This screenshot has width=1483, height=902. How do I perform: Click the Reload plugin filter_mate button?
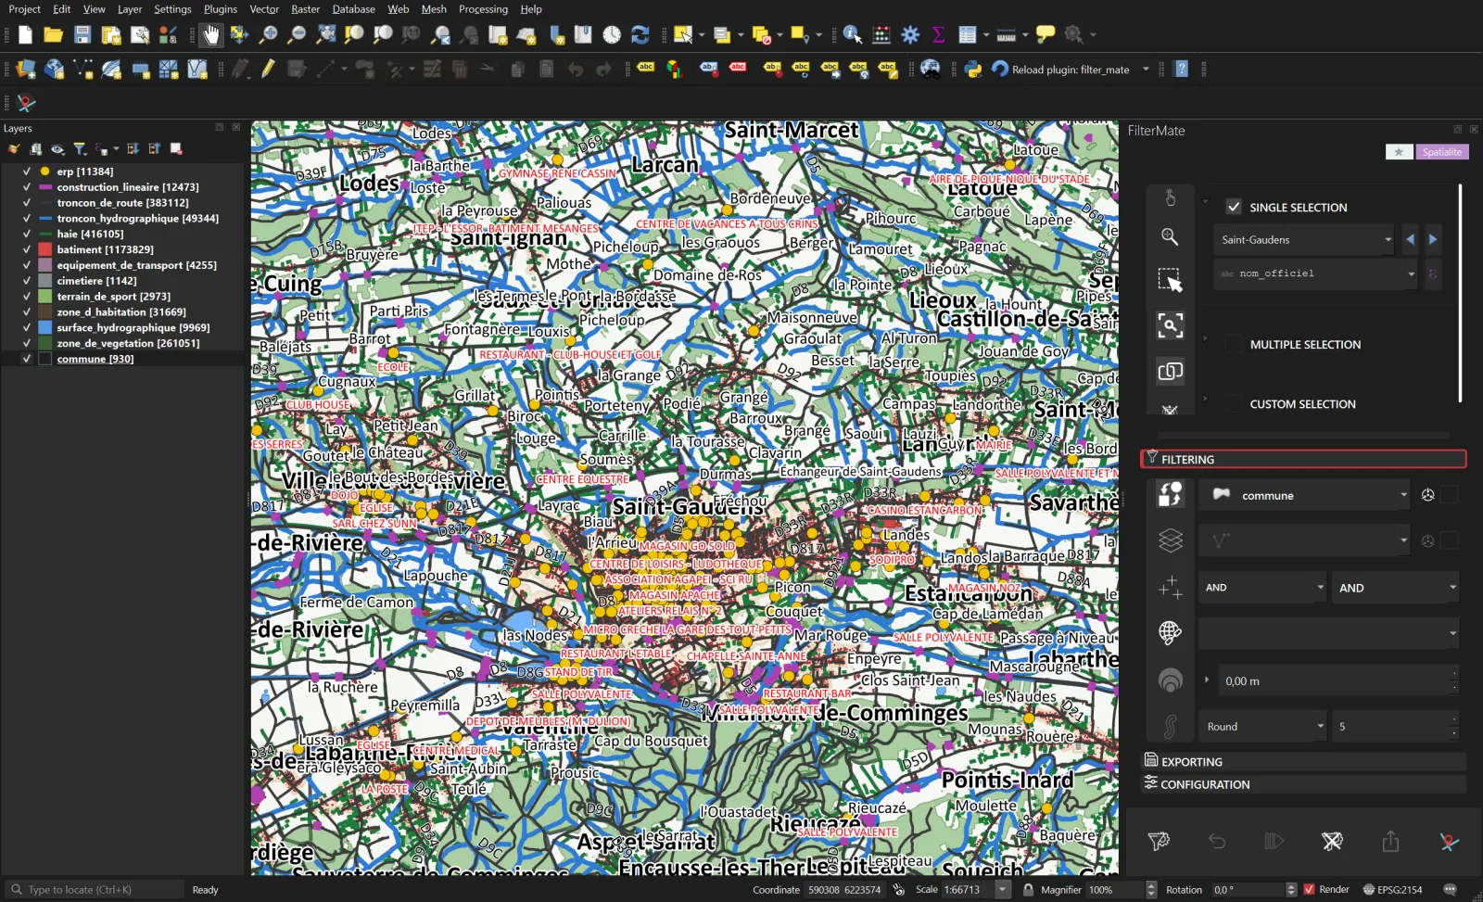tap(1061, 70)
